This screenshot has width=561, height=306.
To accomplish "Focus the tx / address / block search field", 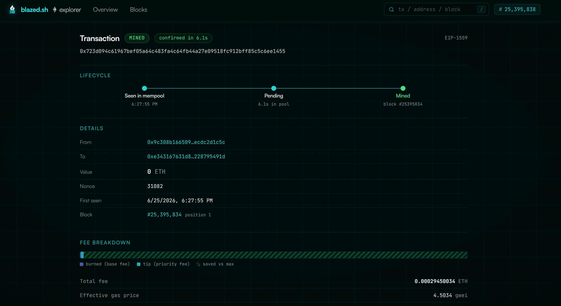I will (436, 9).
